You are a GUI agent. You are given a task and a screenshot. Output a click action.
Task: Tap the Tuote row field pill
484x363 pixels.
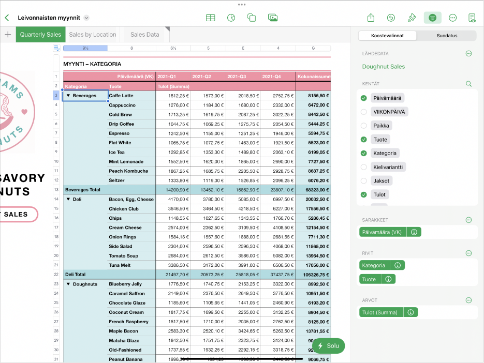[x=370, y=279]
